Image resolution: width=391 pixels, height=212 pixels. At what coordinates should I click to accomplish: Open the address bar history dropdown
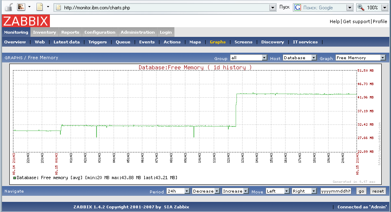pos(273,7)
